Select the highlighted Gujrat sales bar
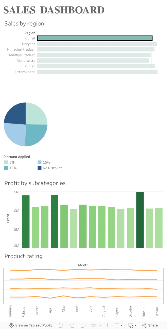The image size is (167, 329). pos(95,38)
